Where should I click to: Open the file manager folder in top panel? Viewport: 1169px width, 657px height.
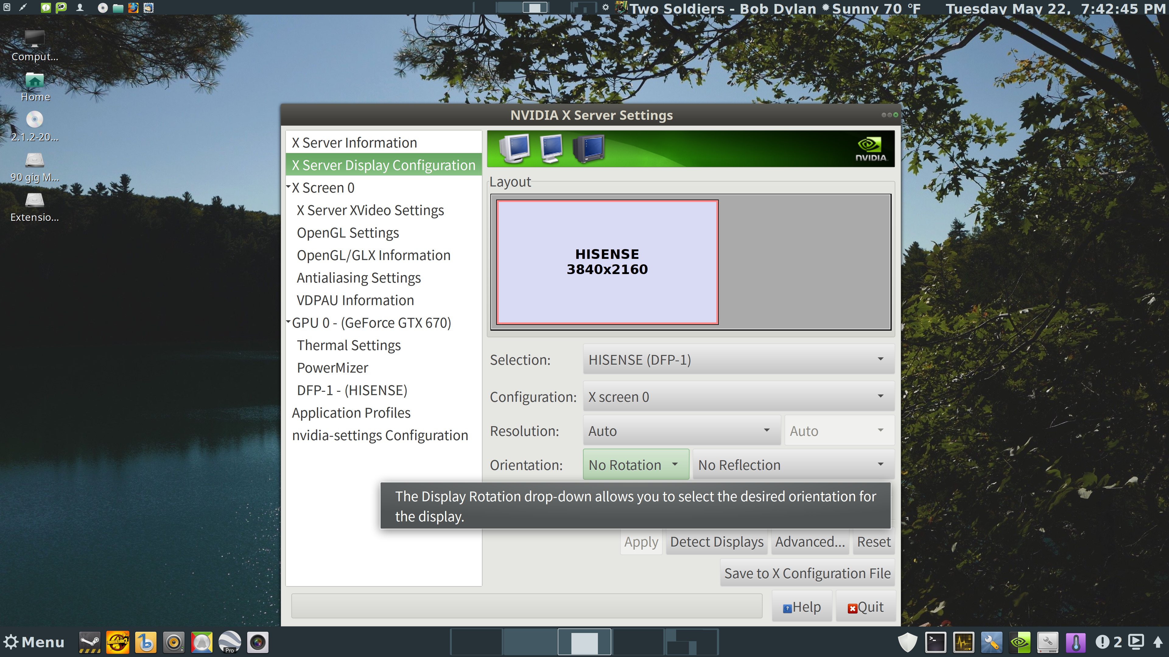click(x=118, y=8)
